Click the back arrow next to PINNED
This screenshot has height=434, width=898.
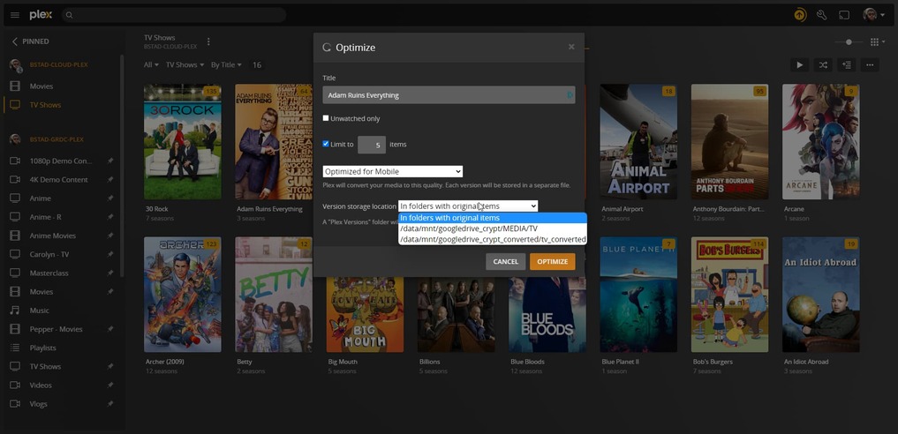15,41
